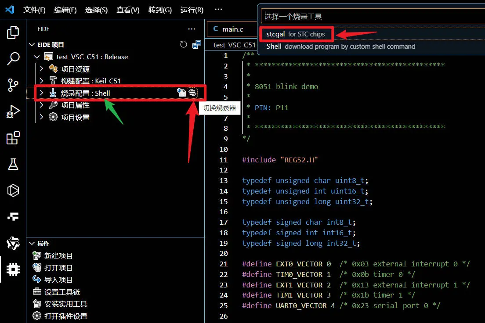The height and width of the screenshot is (323, 485).
Task: Click 安装实用工具 in operations list
Action: pyautogui.click(x=65, y=304)
